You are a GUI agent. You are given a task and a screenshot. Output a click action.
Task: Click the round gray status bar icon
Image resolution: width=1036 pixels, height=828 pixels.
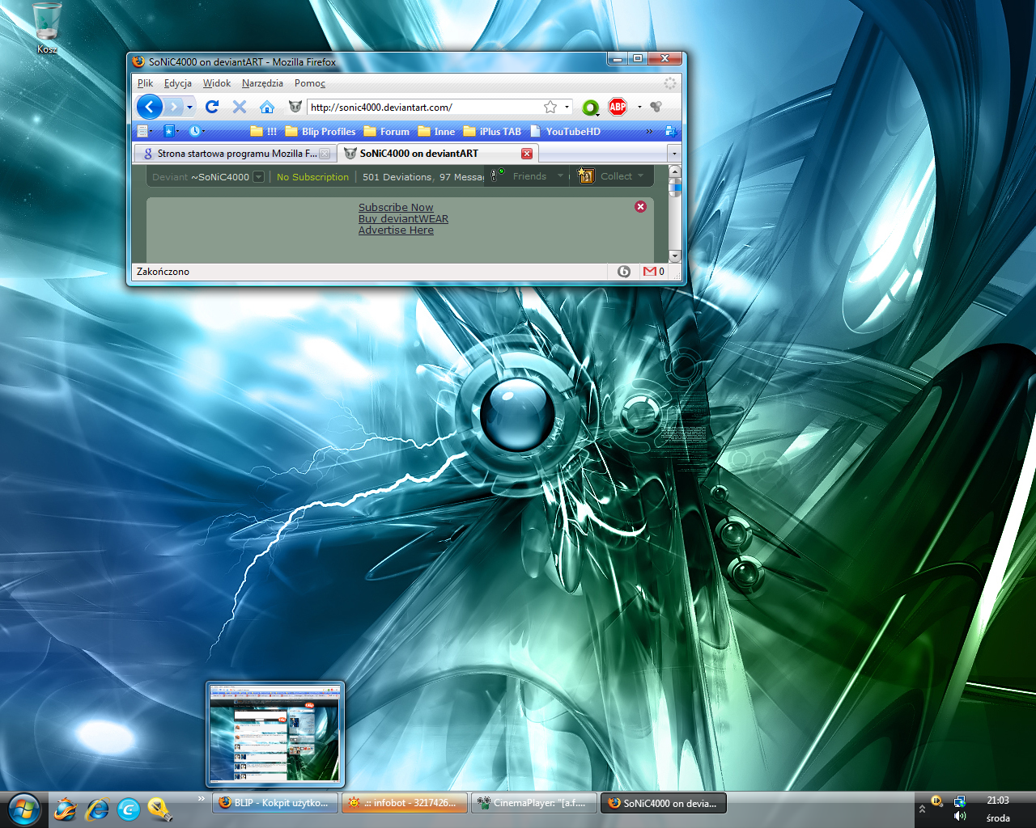tap(624, 272)
